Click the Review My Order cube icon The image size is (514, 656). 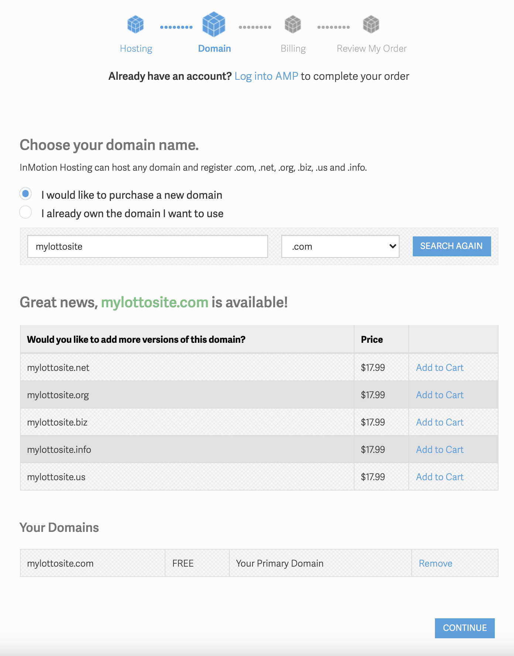tap(371, 24)
